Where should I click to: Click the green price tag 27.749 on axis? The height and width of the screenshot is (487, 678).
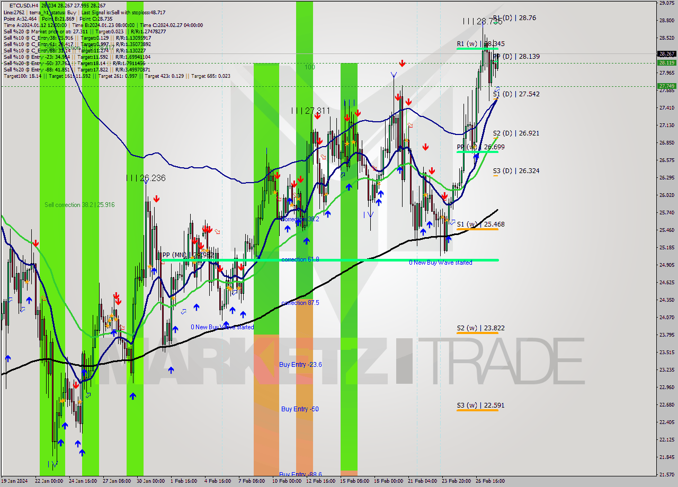point(666,86)
